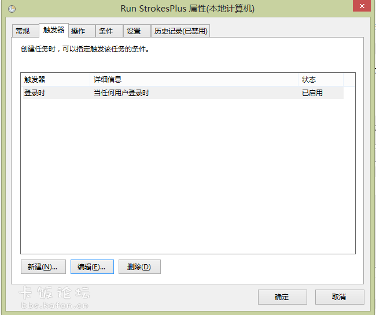The height and width of the screenshot is (315, 376).
Task: Cancel the dialog with 取消
Action: (340, 297)
